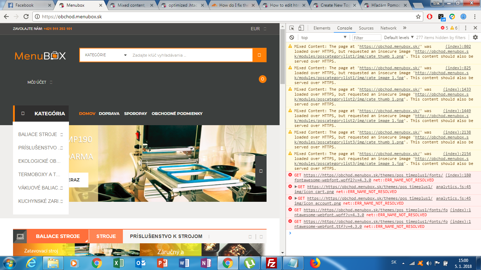Open the console context 'top' dropdown
The height and width of the screenshot is (270, 481).
click(x=324, y=38)
